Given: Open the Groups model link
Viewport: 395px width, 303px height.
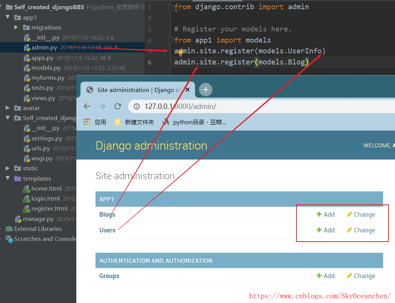Looking at the screenshot, I should click(x=109, y=276).
